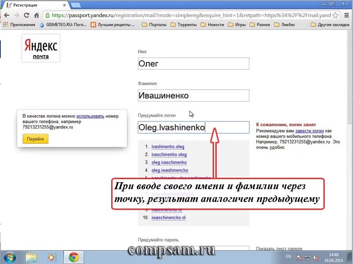Click the green padlock security icon
Screen dimensions: 353x264
pos(47,15)
